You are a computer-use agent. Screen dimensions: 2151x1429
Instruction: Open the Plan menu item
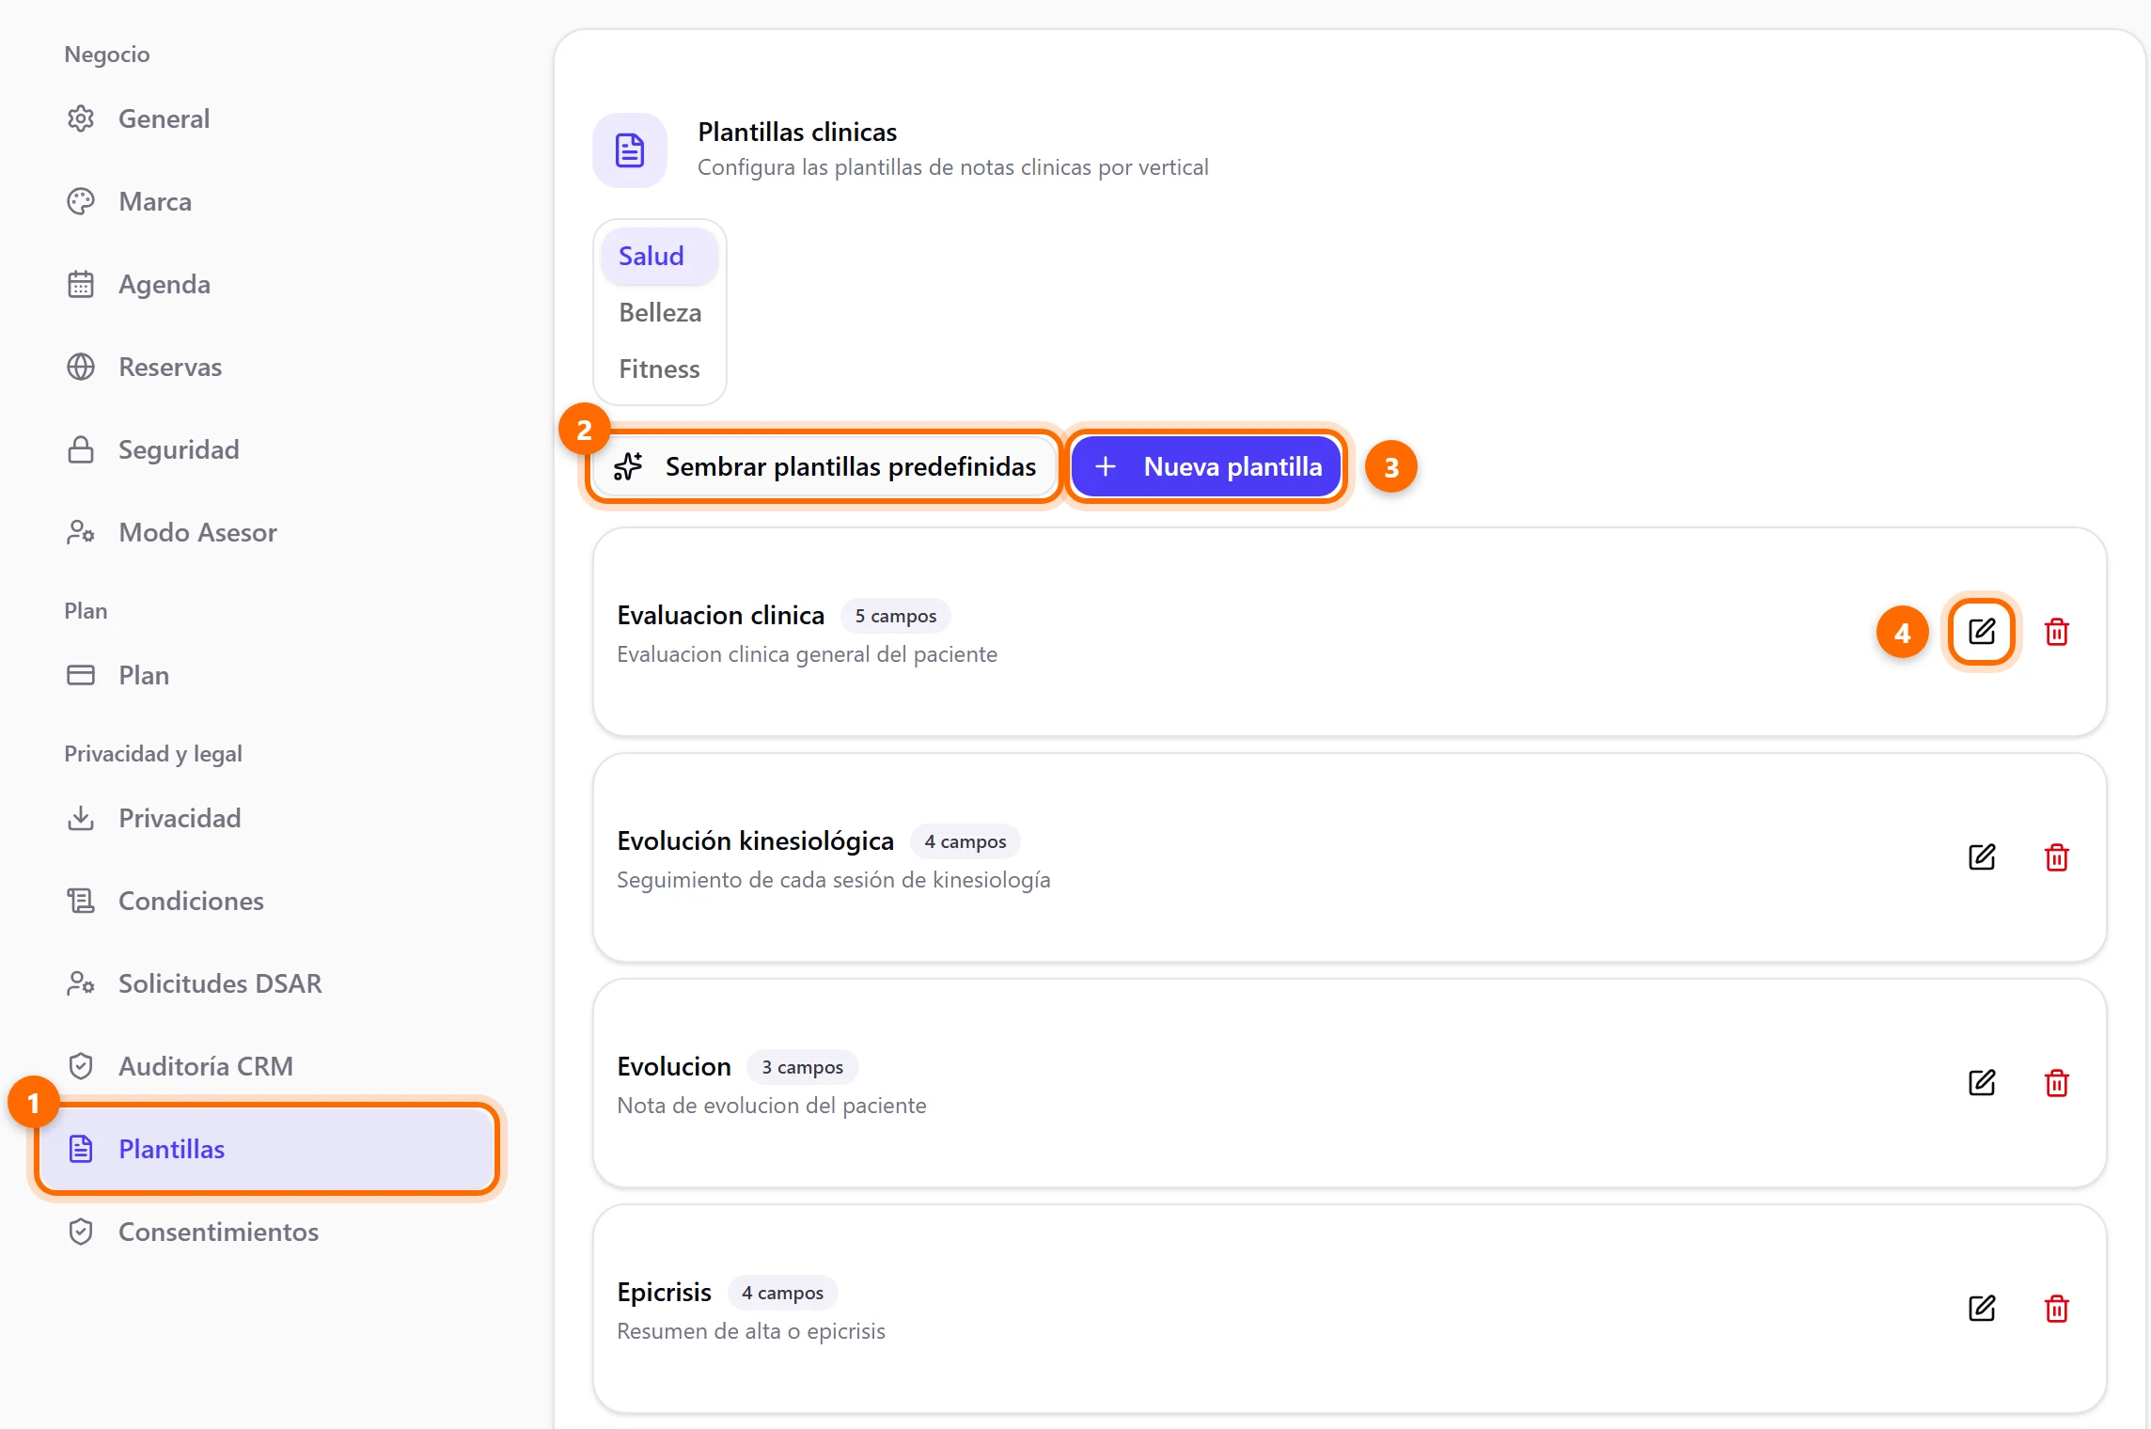pyautogui.click(x=267, y=675)
